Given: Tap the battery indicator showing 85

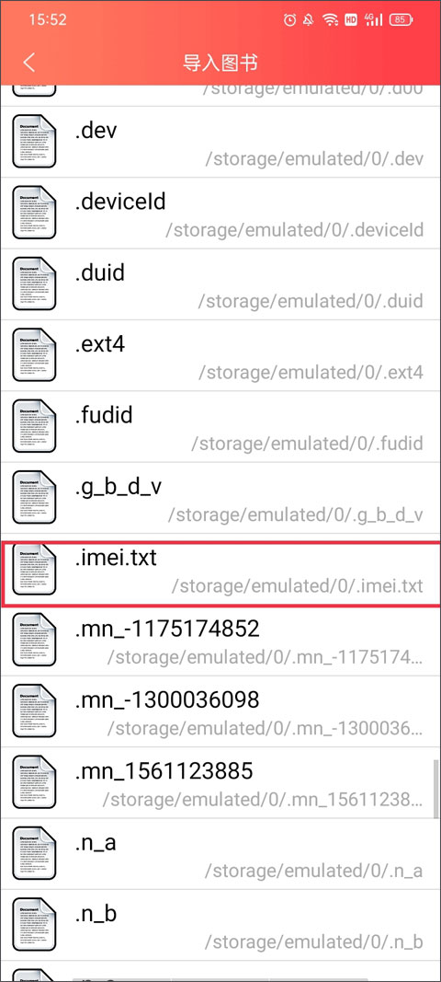Looking at the screenshot, I should point(400,20).
